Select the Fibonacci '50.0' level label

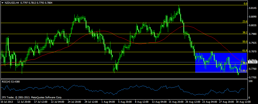[x=245, y=42]
